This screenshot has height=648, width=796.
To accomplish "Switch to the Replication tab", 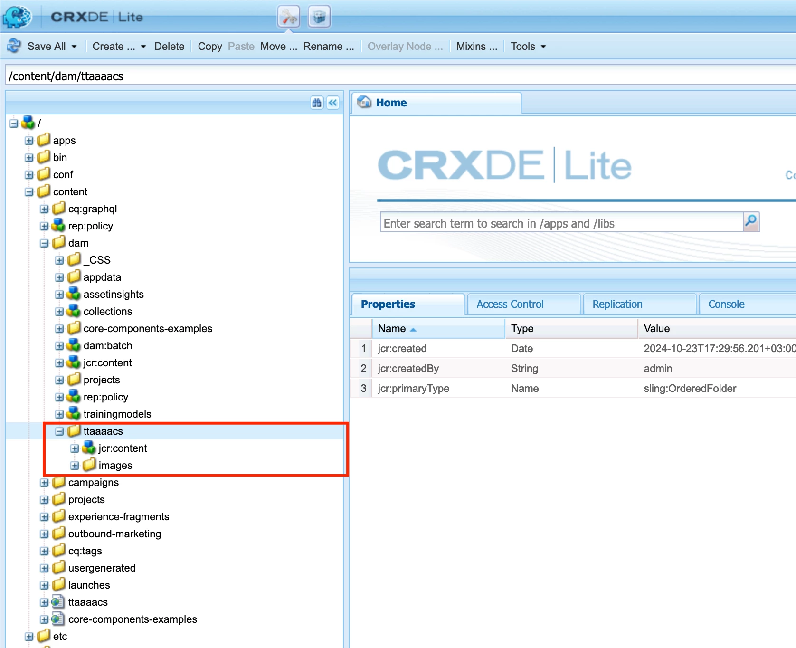I will [640, 304].
